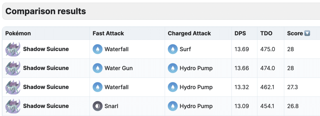Viewport: 320px width, 116px height.
Task: Sort by the Charged Attack header
Action: [x=189, y=33]
